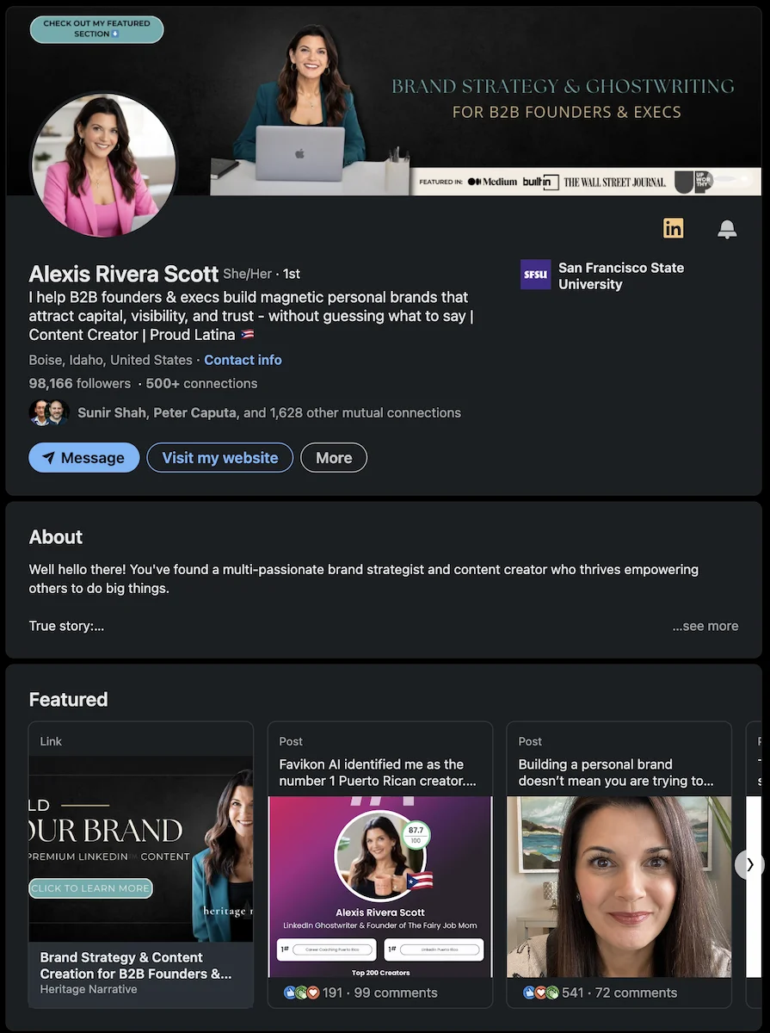Open the 99 comments on the Favikon post
Viewport: 770px width, 1033px height.
point(397,992)
